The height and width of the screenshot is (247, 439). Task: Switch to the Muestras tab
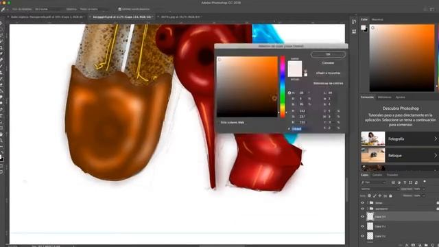coord(377,20)
